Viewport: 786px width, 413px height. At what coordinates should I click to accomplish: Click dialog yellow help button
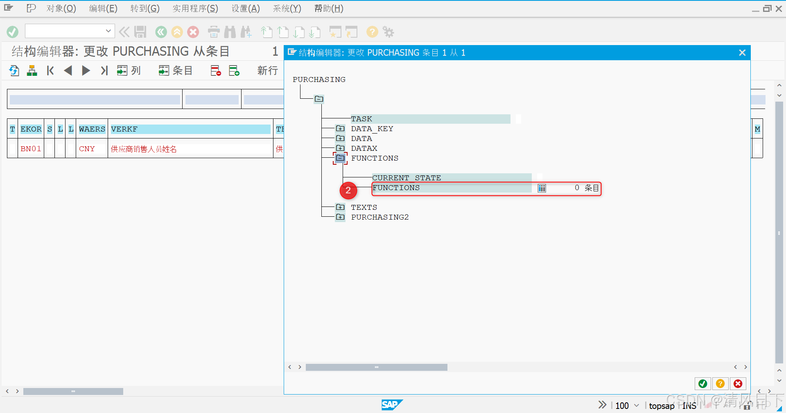(720, 383)
